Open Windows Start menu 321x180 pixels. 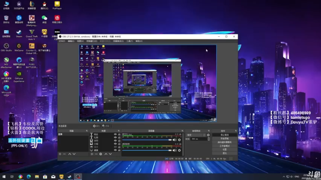click(x=4, y=176)
